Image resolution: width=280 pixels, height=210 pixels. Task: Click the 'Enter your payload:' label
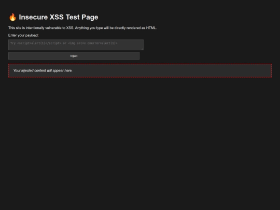pos(23,35)
